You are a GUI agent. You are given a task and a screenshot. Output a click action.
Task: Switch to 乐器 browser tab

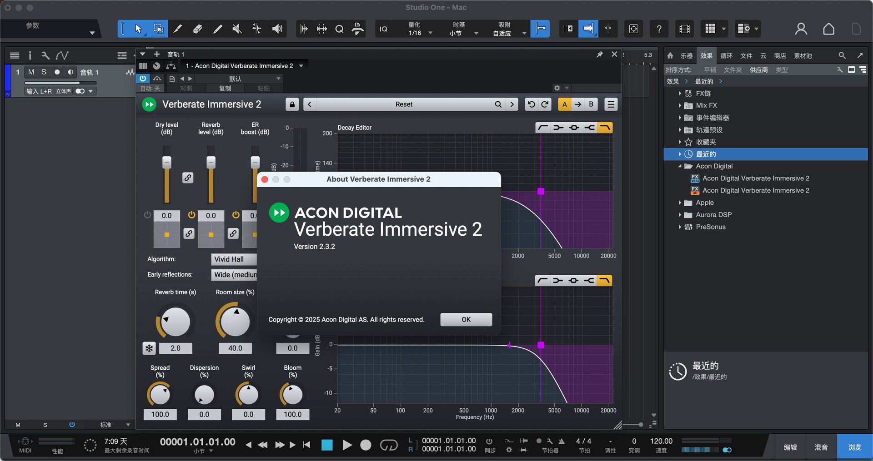[x=686, y=56]
